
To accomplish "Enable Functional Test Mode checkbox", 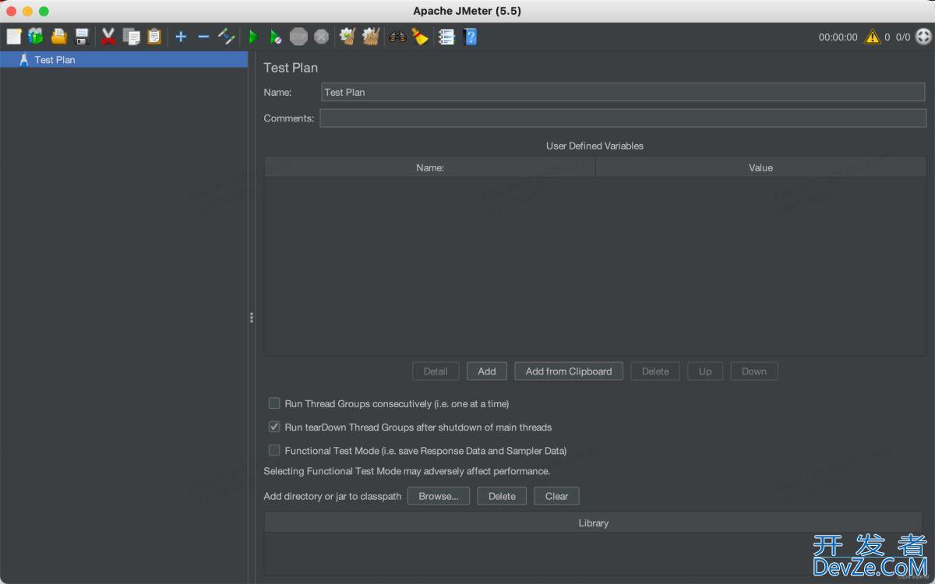I will coord(274,450).
